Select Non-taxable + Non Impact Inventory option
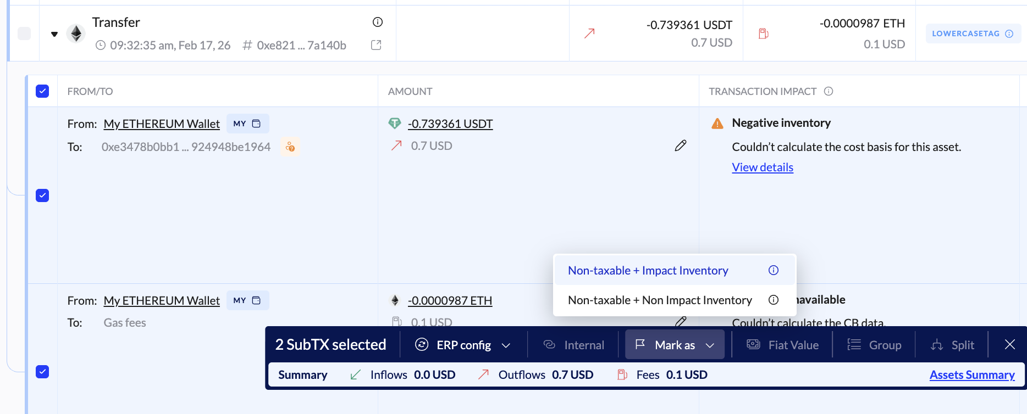Image resolution: width=1027 pixels, height=414 pixels. pos(660,300)
